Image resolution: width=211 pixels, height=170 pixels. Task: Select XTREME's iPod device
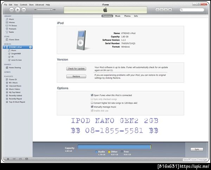(18, 47)
